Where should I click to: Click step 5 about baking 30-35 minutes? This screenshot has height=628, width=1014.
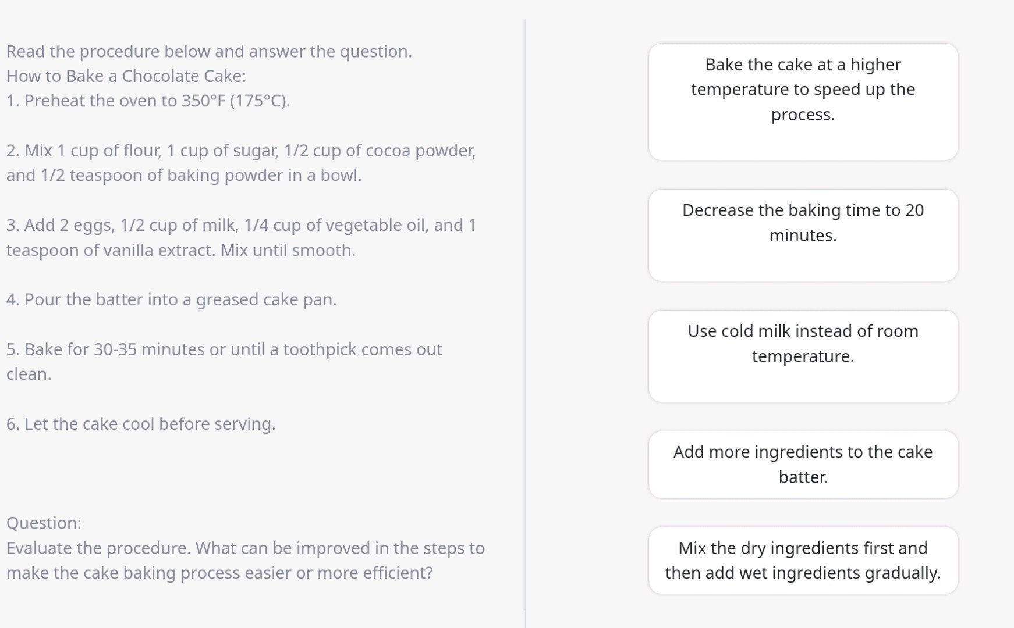(x=224, y=361)
